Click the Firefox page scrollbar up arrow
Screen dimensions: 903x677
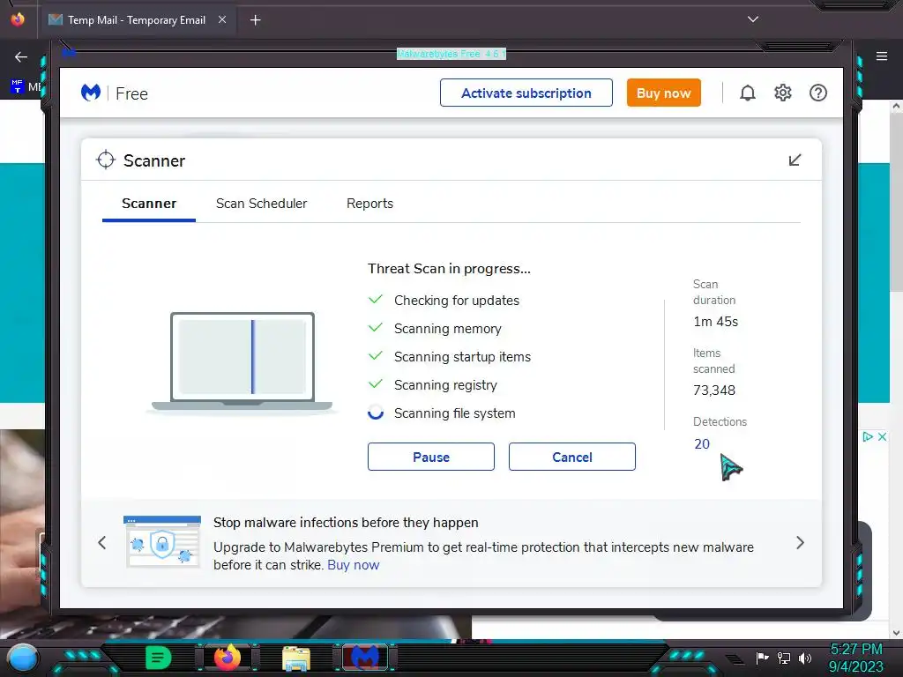pos(896,107)
